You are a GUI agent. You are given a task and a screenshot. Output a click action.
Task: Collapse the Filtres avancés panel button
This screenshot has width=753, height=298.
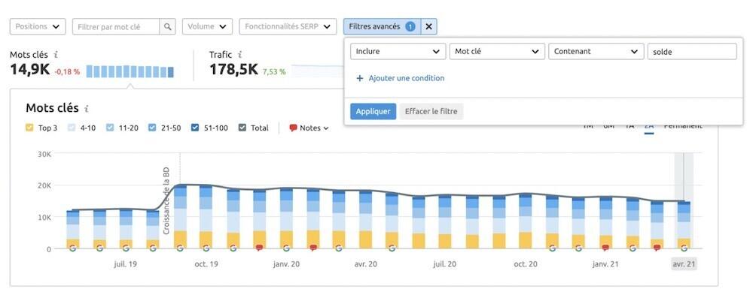click(x=383, y=27)
